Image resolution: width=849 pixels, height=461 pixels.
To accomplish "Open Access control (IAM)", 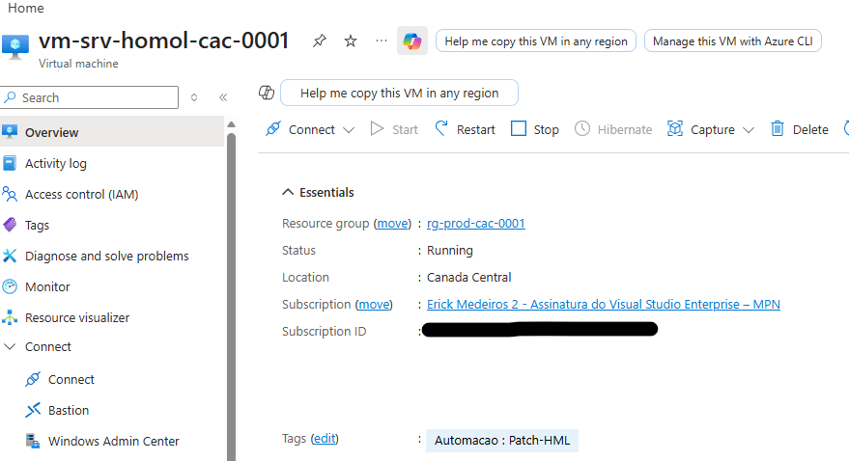I will [x=81, y=194].
